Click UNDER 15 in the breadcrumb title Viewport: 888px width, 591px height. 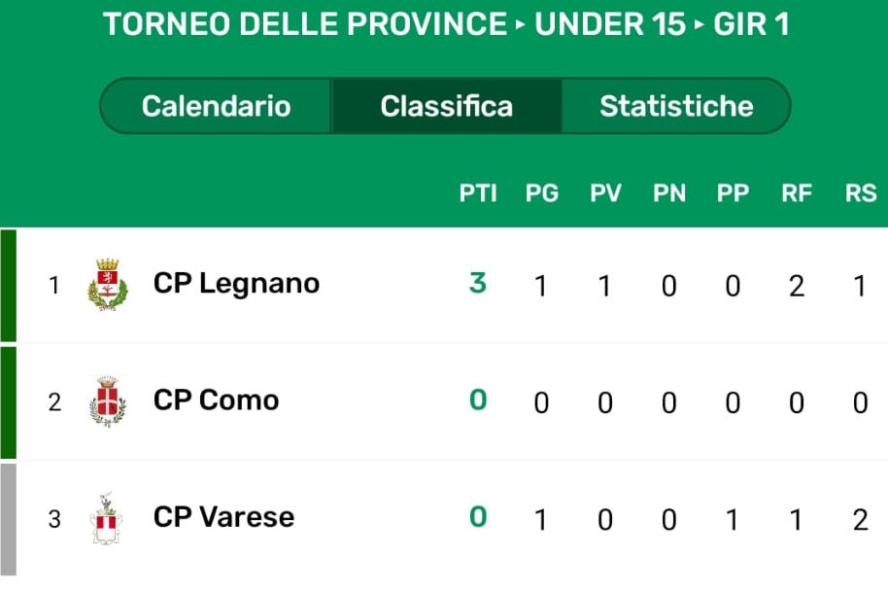click(604, 24)
